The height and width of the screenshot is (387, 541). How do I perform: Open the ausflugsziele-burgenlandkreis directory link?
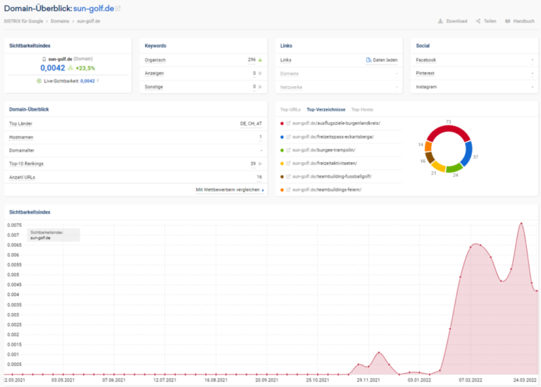click(x=336, y=123)
